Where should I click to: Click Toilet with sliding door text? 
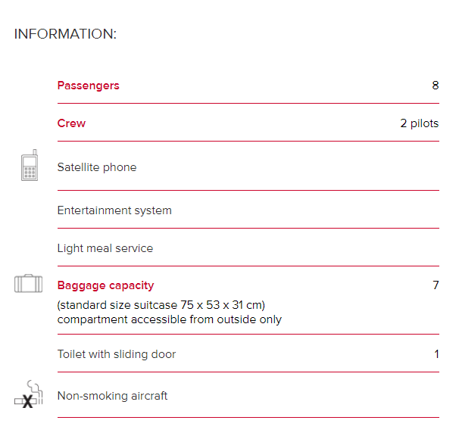coord(117,354)
